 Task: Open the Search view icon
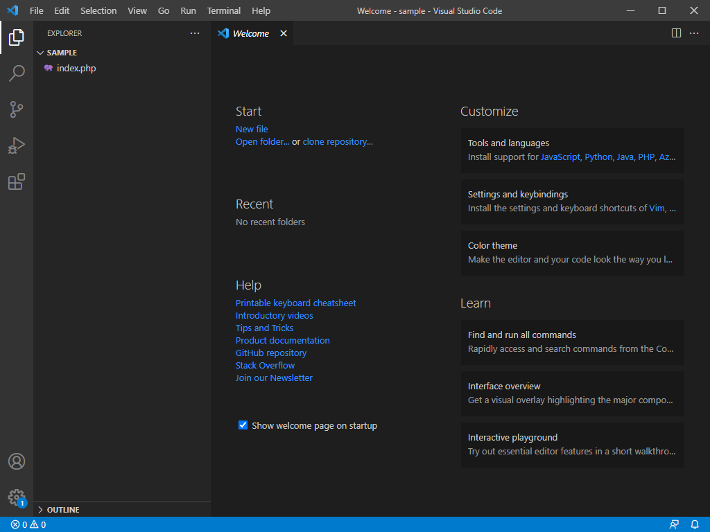pos(17,73)
